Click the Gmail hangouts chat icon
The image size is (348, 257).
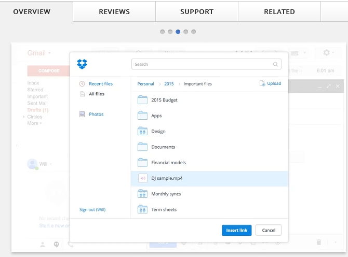[x=57, y=245]
